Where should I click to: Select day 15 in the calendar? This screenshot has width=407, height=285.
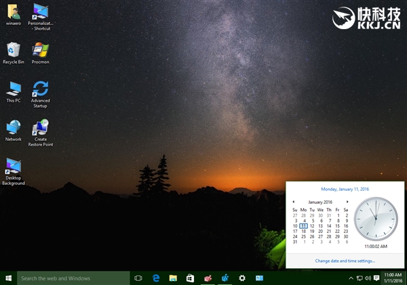337,226
